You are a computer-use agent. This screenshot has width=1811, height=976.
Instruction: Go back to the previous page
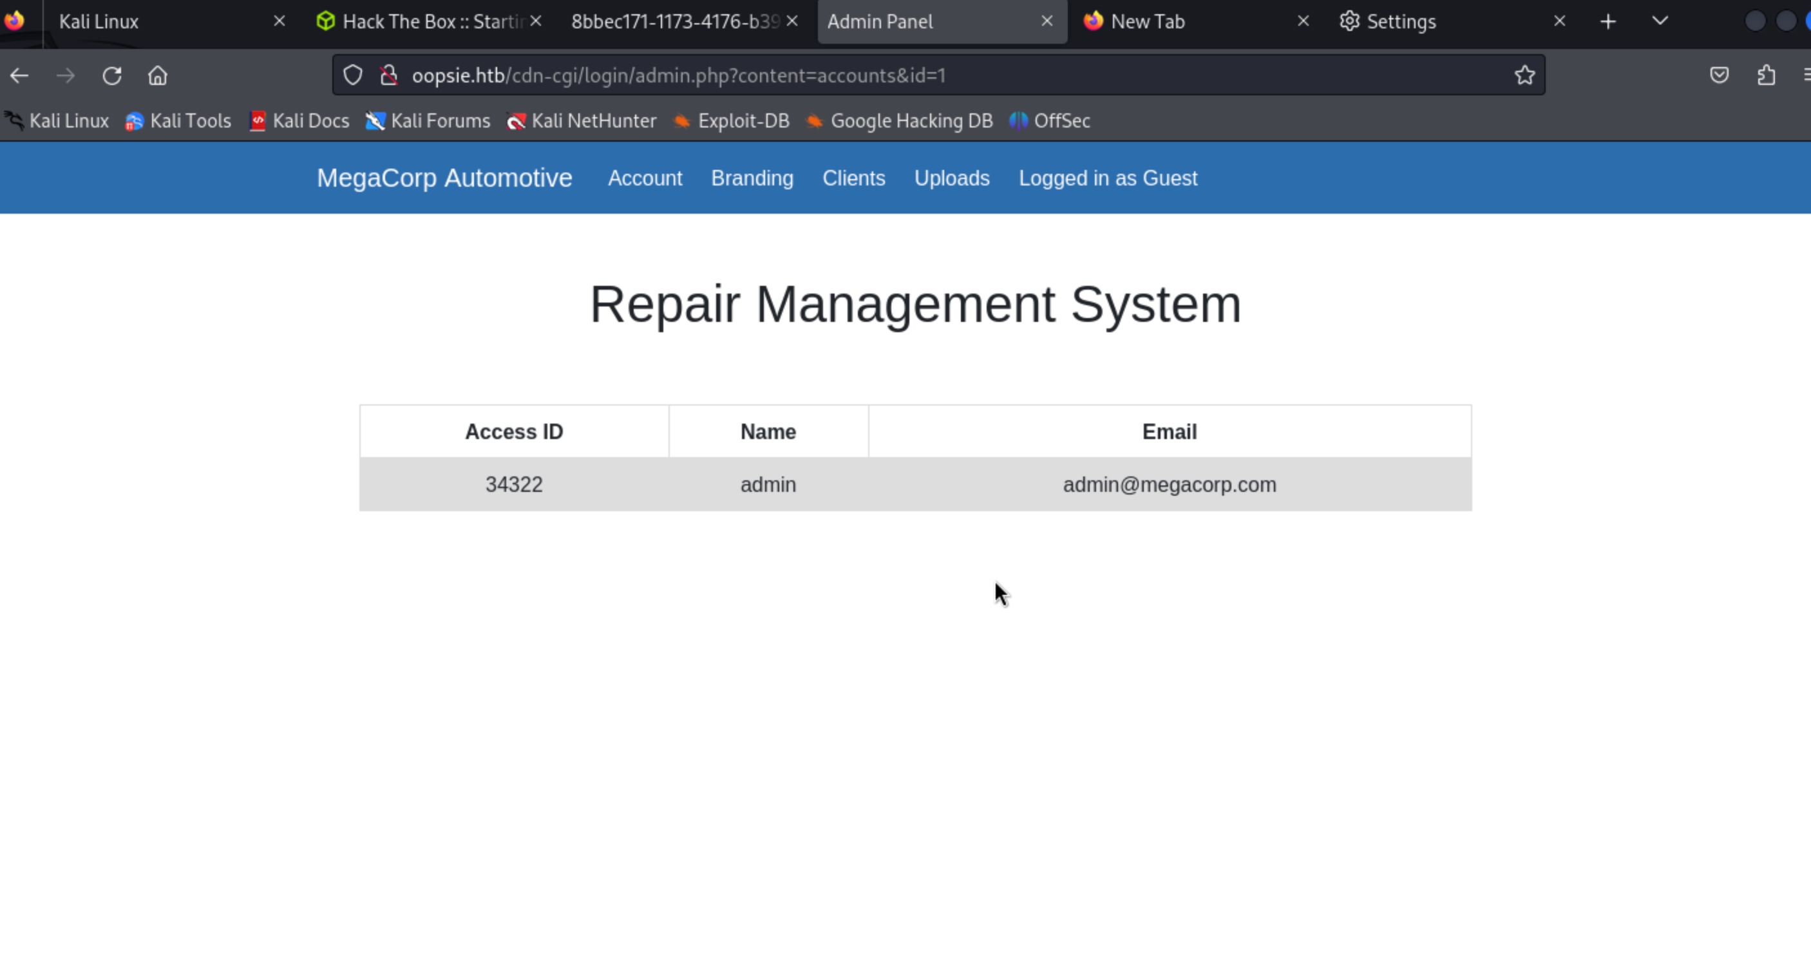[x=20, y=75]
